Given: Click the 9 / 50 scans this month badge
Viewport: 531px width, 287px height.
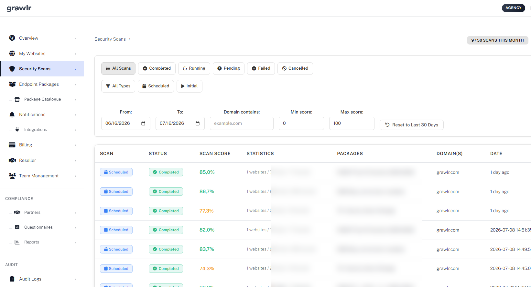Looking at the screenshot, I should [497, 40].
